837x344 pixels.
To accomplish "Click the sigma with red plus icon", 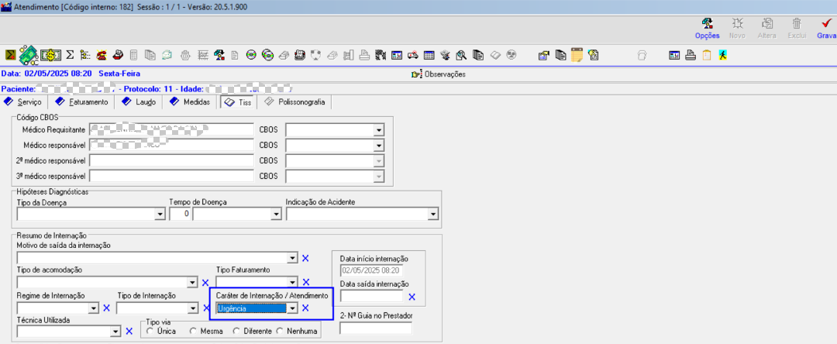I will point(10,55).
